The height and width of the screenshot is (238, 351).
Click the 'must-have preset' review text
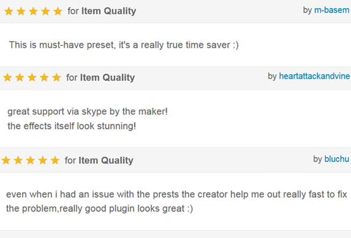point(124,45)
